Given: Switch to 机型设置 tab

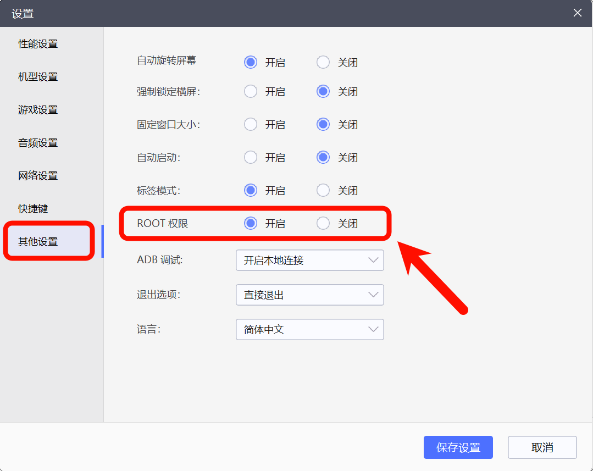Looking at the screenshot, I should click(38, 77).
